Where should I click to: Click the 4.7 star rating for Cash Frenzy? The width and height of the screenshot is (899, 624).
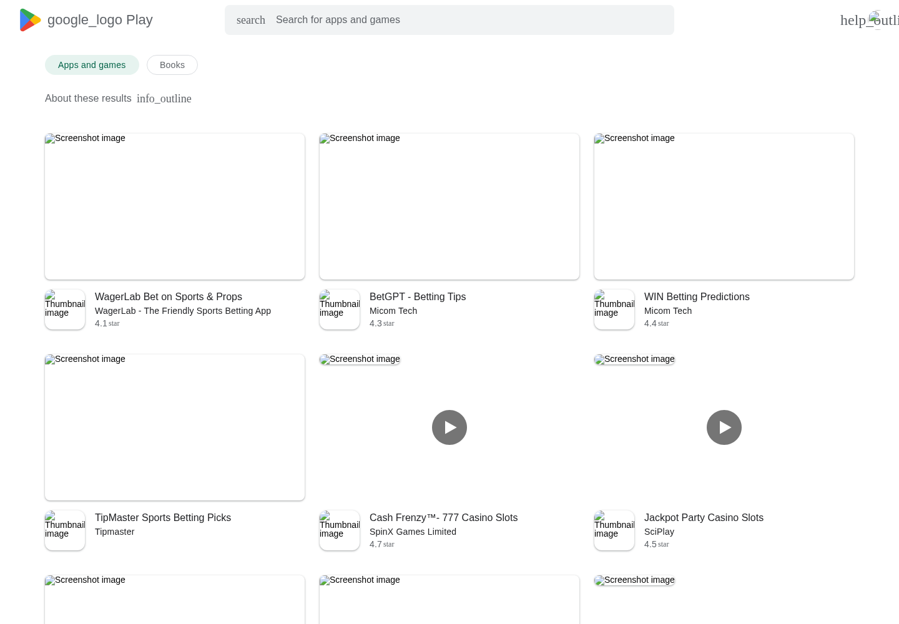(382, 544)
